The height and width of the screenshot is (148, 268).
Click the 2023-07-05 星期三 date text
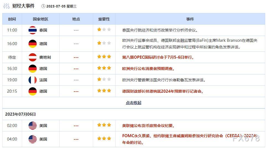pos(61,6)
